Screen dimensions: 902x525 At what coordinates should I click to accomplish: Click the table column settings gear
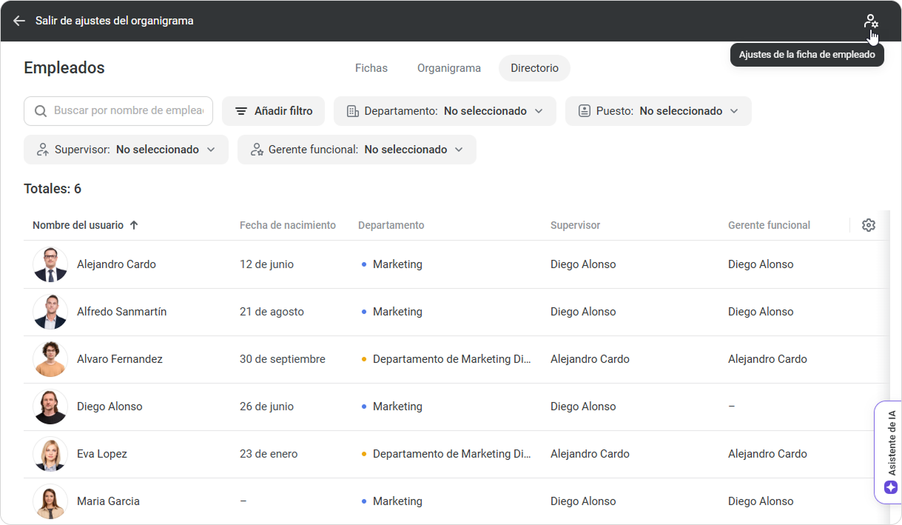(869, 225)
